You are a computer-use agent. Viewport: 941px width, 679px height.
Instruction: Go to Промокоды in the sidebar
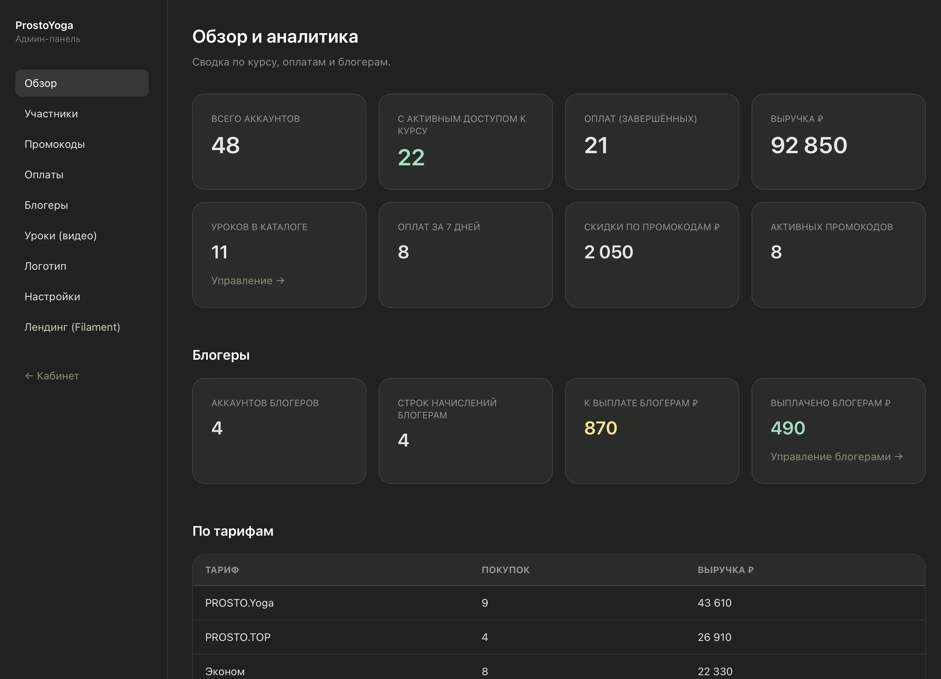coord(82,144)
